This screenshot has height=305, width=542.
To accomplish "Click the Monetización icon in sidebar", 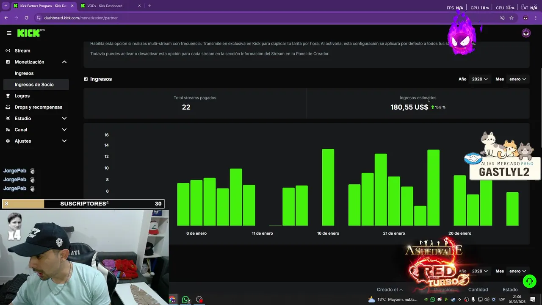I will point(8,62).
